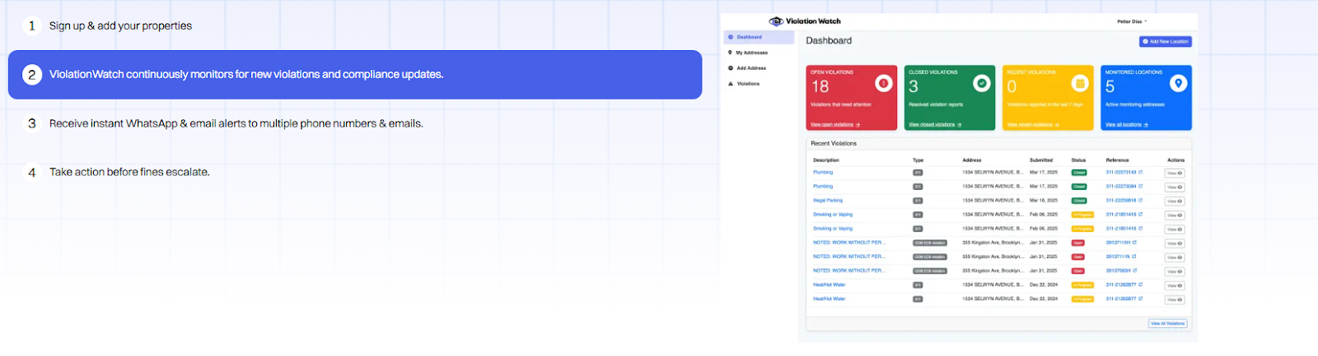Follow the View closed violations link

[935, 125]
